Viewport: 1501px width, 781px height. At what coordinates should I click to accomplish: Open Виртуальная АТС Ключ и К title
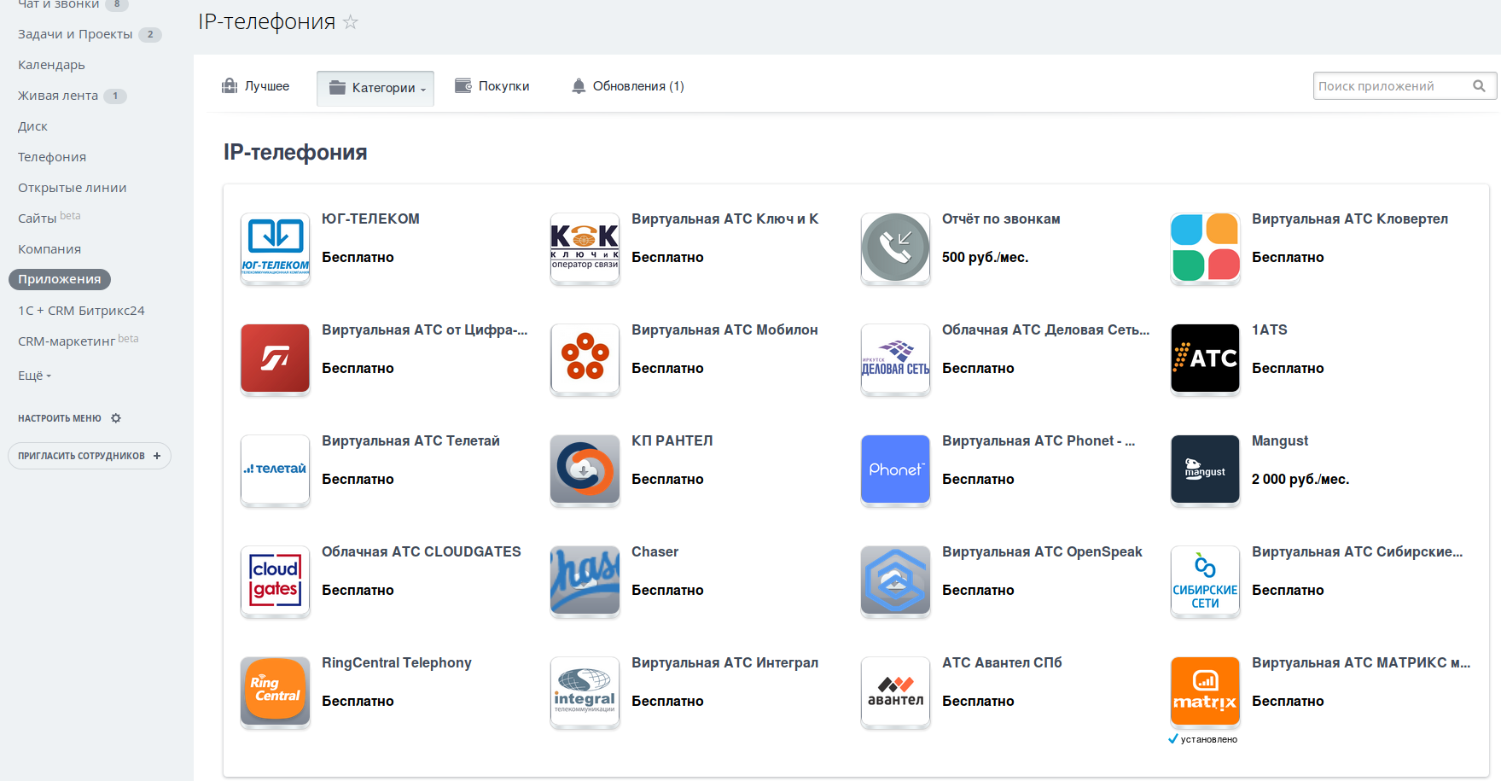[724, 219]
